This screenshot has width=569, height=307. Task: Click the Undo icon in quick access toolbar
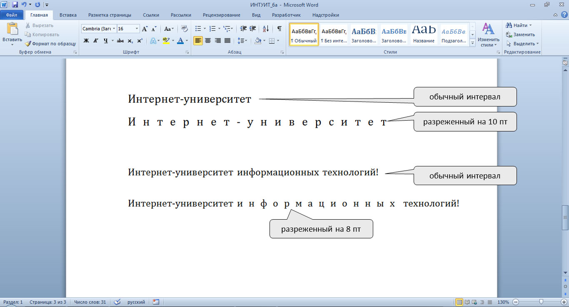[x=24, y=5]
